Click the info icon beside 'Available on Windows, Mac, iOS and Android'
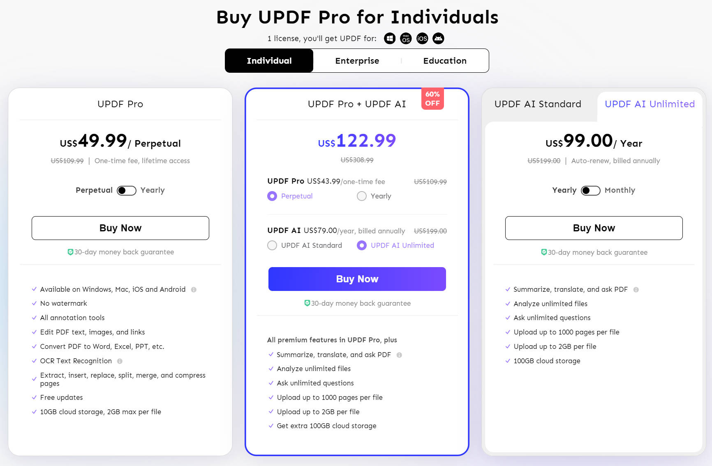The width and height of the screenshot is (712, 466). tap(194, 289)
